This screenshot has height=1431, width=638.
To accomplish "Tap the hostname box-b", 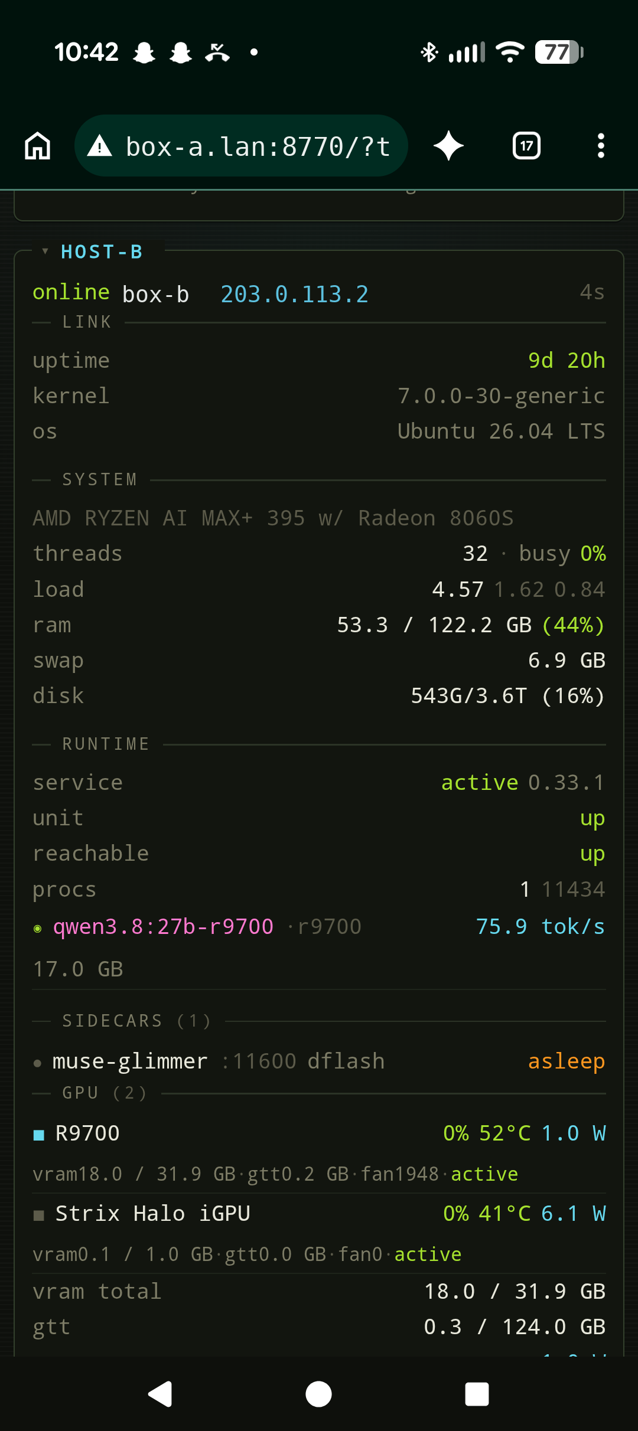I will pos(155,294).
